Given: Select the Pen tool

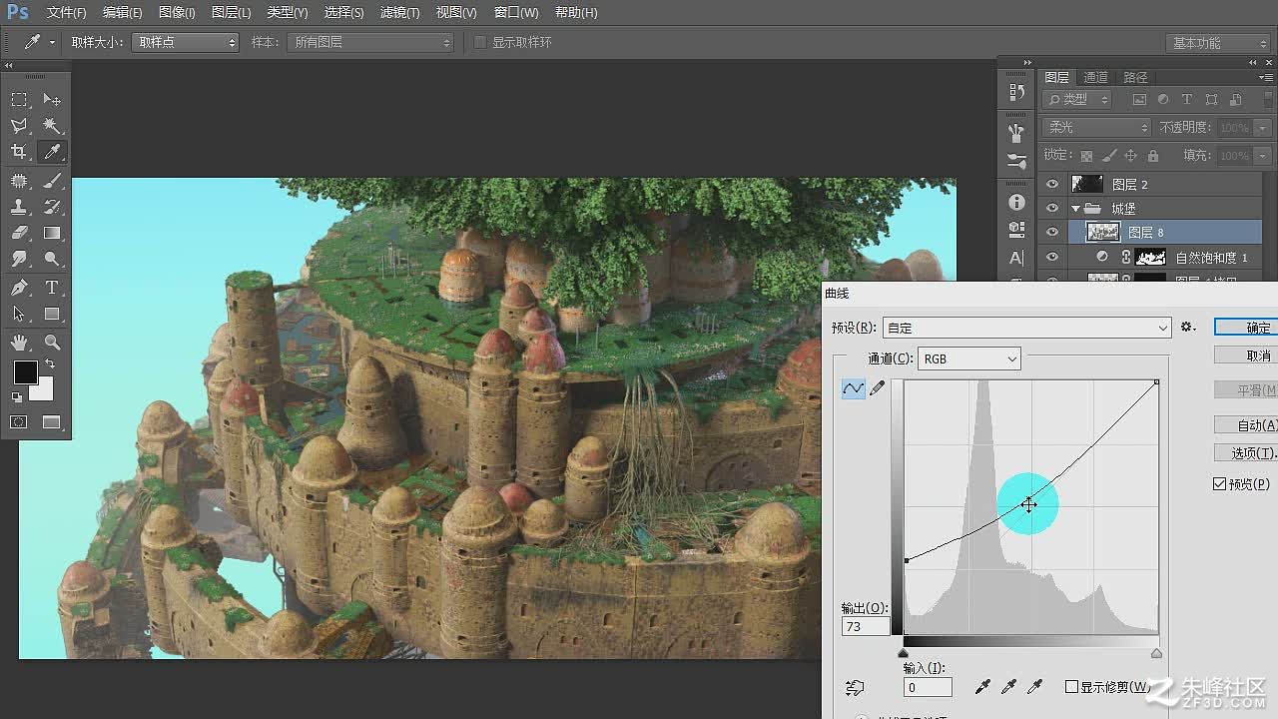Looking at the screenshot, I should pyautogui.click(x=19, y=288).
